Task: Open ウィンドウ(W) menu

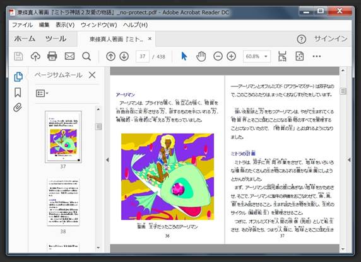Action: point(98,25)
